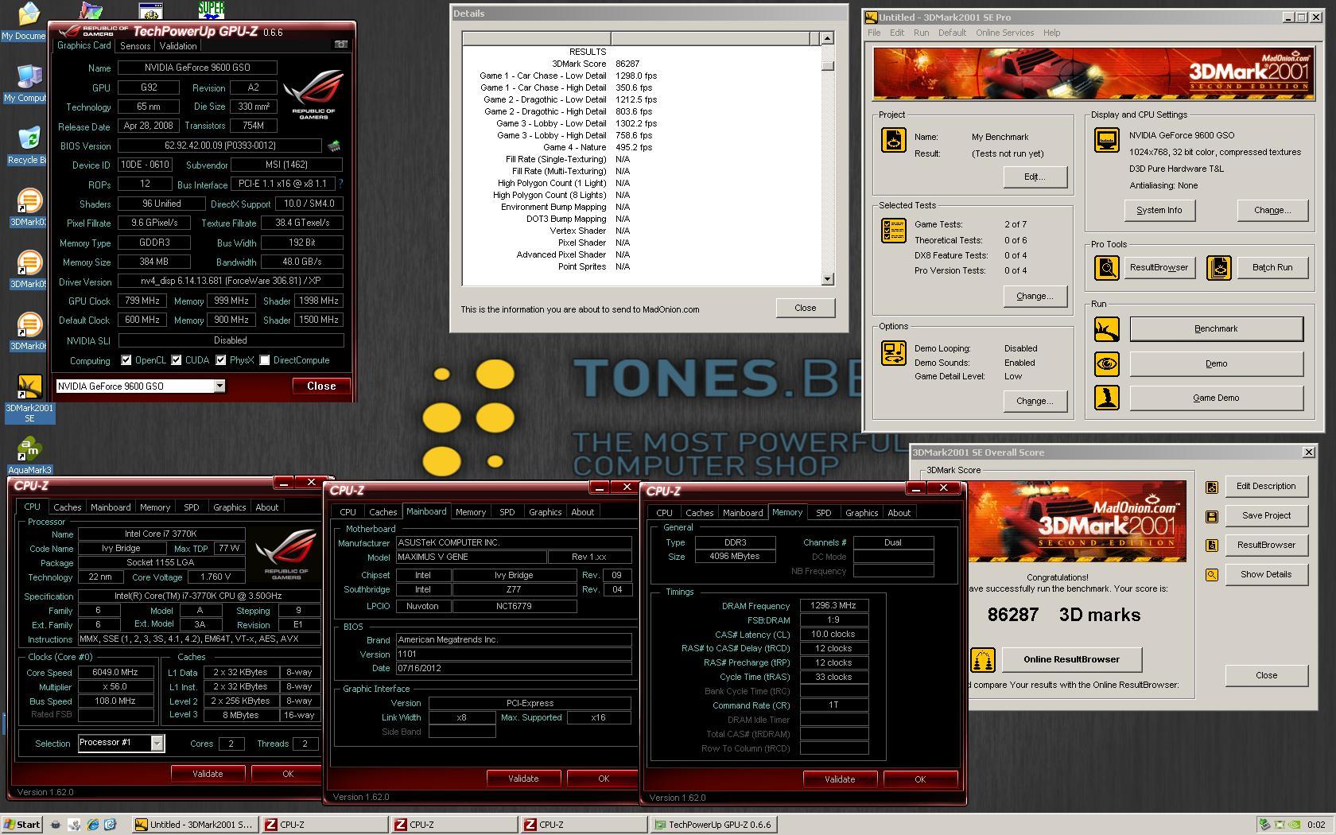Open the Graphics tab in Mainboard CPU-Z window
Viewport: 1336px width, 835px height.
[546, 512]
